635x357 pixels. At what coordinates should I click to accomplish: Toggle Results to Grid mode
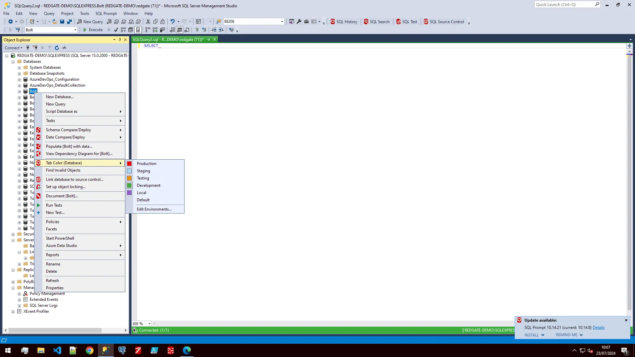pyautogui.click(x=180, y=30)
